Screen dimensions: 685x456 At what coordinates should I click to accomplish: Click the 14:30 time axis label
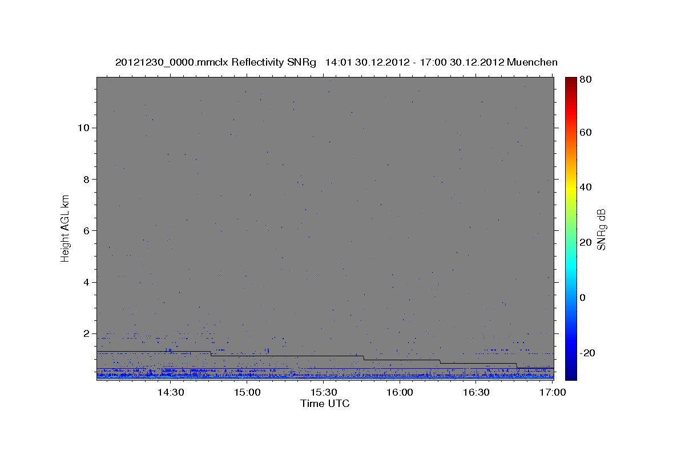click(170, 392)
